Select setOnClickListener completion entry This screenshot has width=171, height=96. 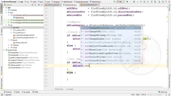[x=111, y=42]
